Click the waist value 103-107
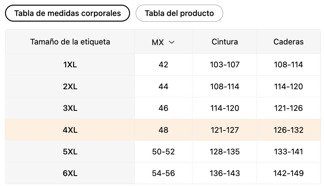The image size is (324, 186). [x=225, y=65]
